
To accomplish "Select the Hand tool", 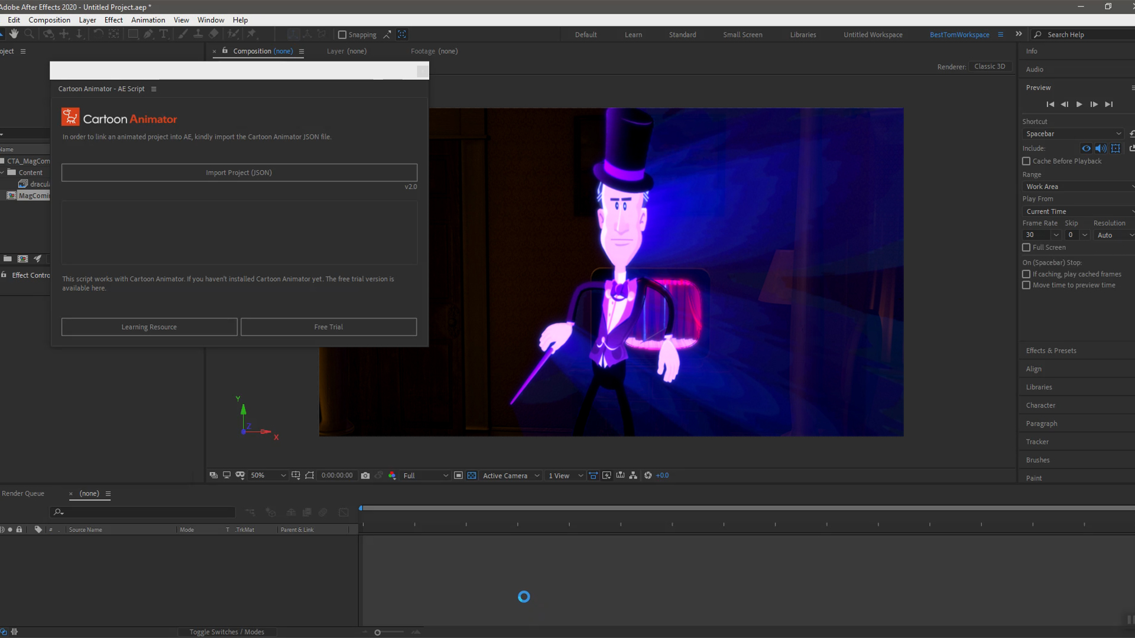I will (14, 34).
